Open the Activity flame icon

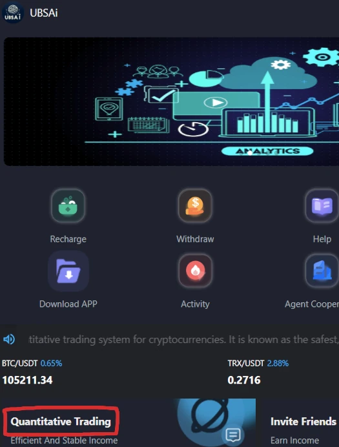pos(195,271)
